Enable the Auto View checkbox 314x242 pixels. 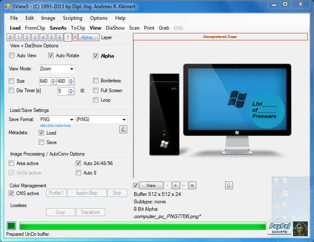12,56
